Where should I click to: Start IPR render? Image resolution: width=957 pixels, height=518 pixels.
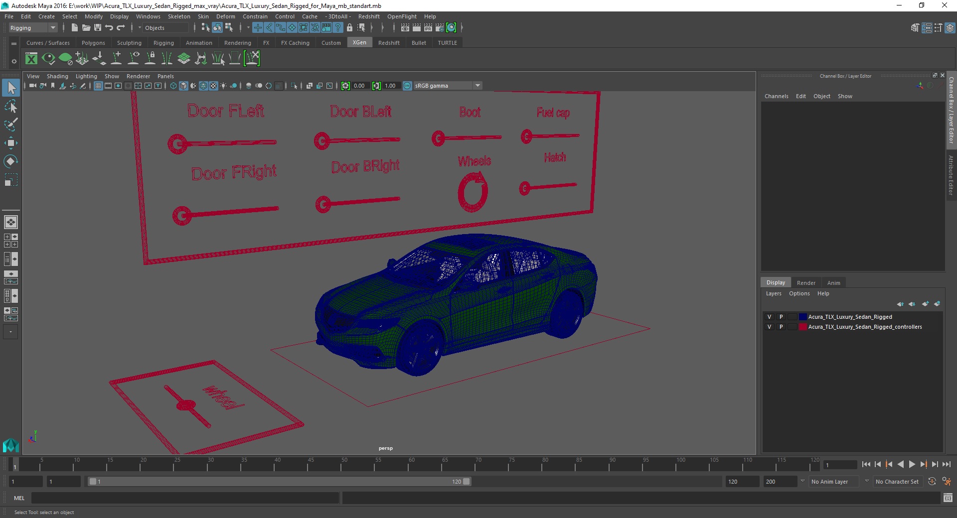(428, 28)
